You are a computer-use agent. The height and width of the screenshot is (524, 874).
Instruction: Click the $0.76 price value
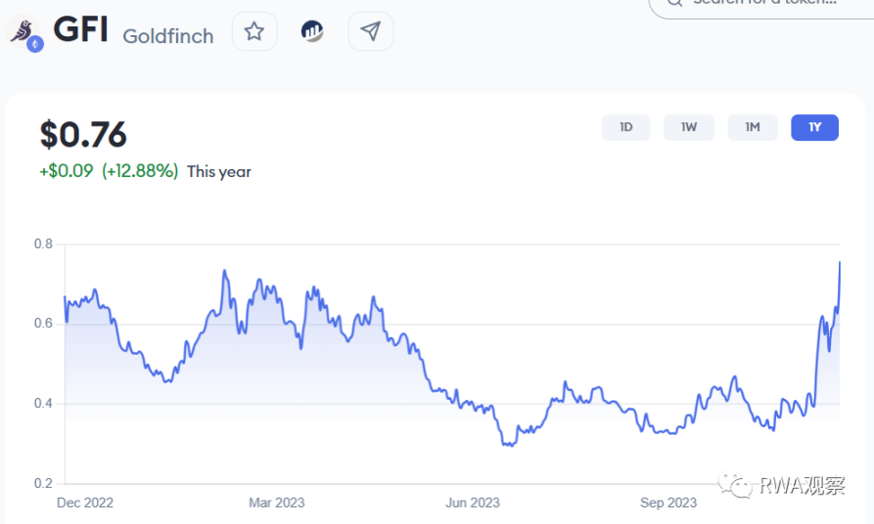click(83, 135)
